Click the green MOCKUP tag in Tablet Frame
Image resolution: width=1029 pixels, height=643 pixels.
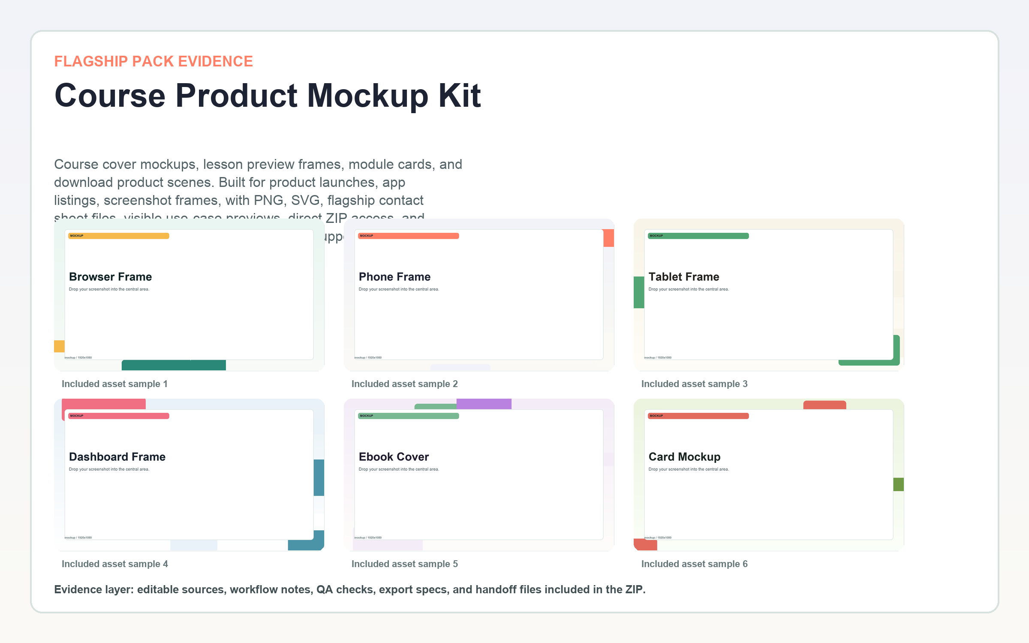click(x=698, y=236)
